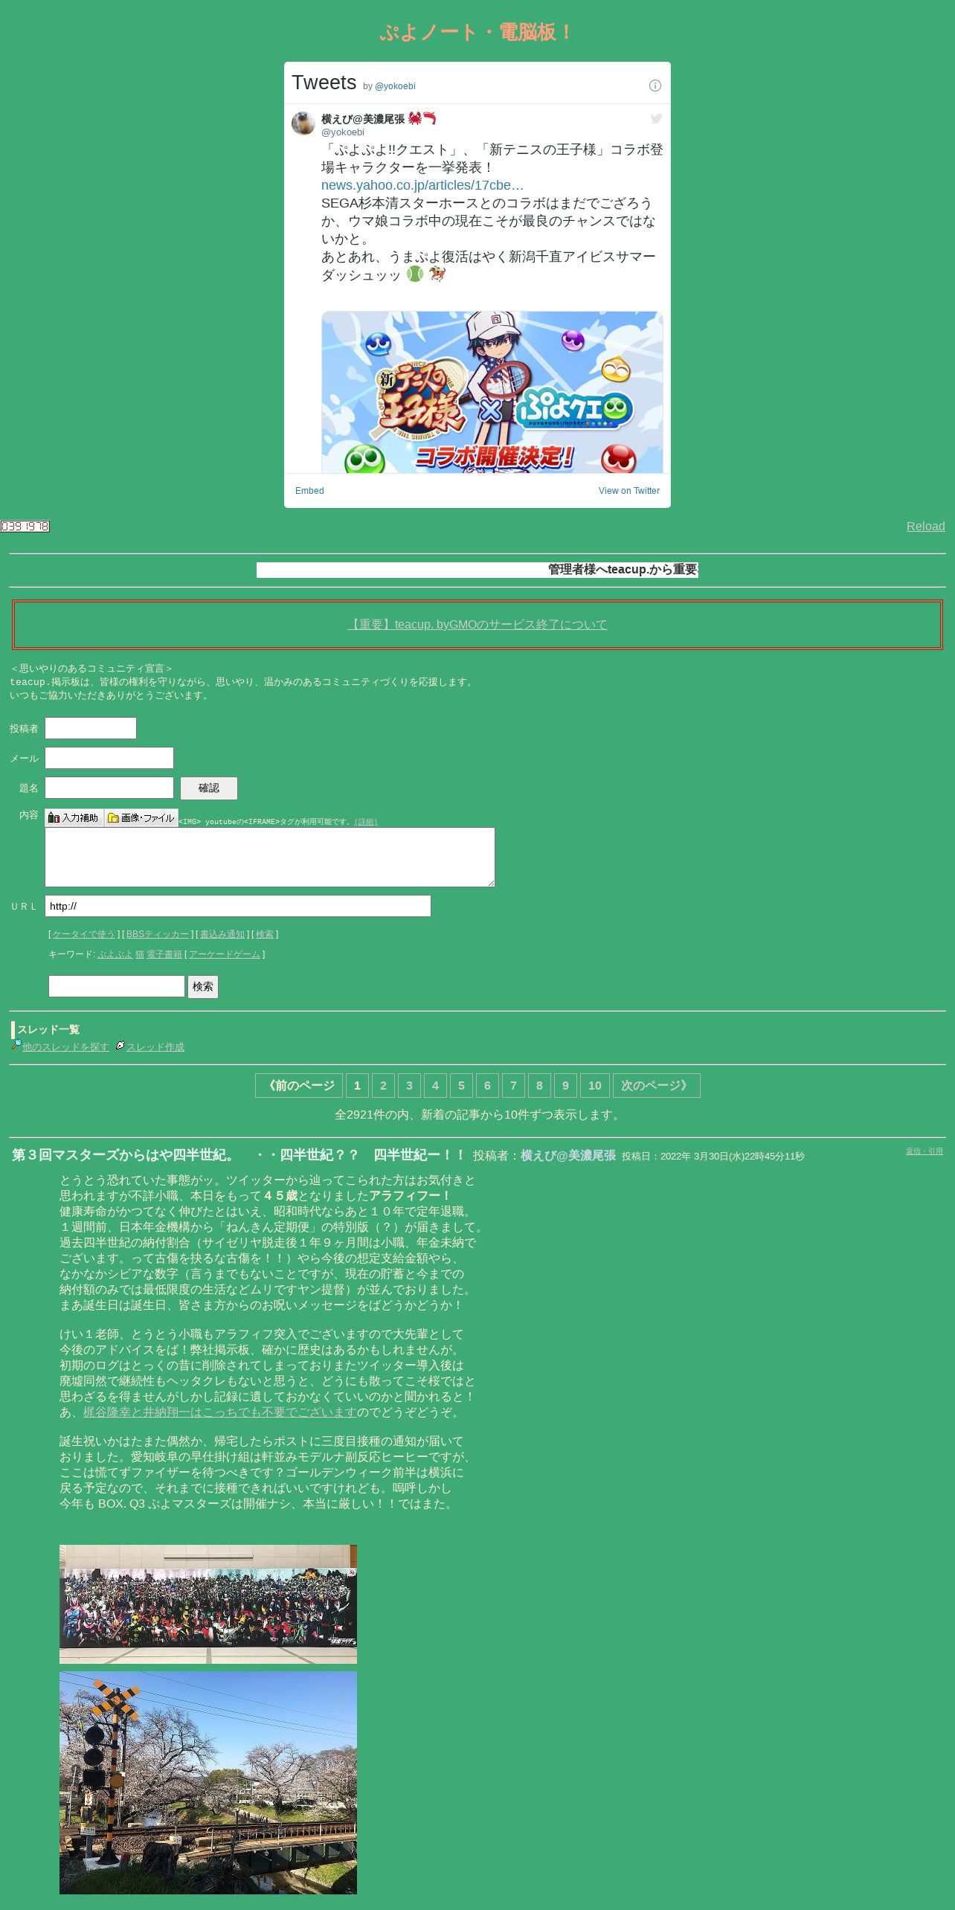
Task: Click the ぷよぷよ keyword link
Action: click(115, 954)
